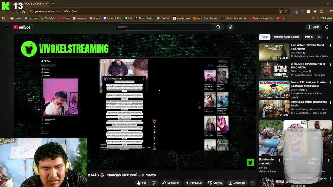This screenshot has height=187, width=333.
Task: Bookmark this page with the star icon
Action: pos(286,11)
